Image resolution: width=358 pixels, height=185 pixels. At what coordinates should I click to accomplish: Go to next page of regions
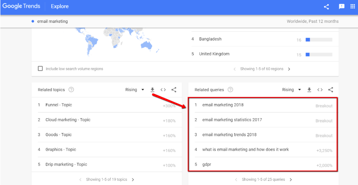[289, 69]
